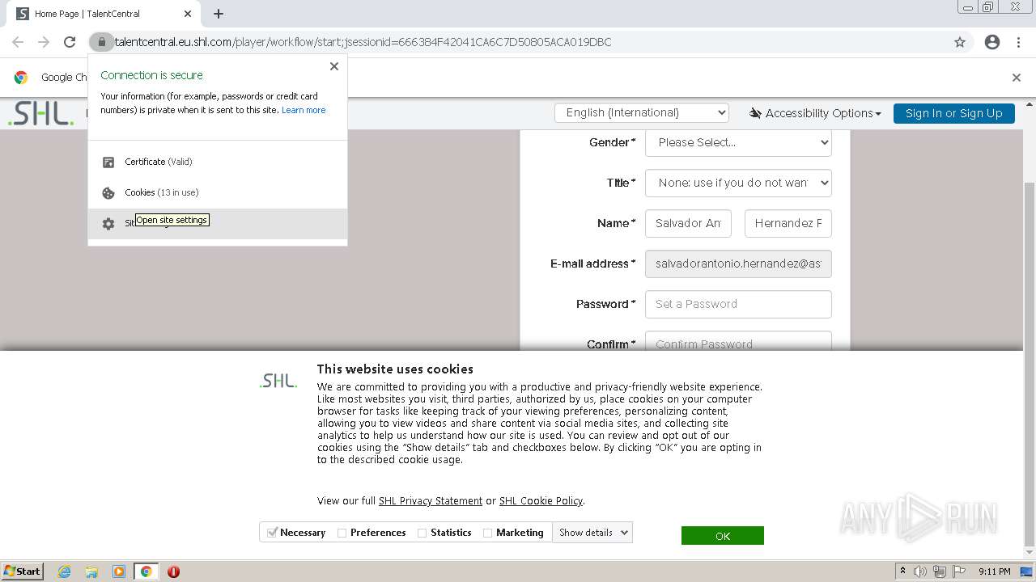This screenshot has width=1036, height=582.
Task: Open the Chrome profile avatar icon
Action: pyautogui.click(x=992, y=42)
